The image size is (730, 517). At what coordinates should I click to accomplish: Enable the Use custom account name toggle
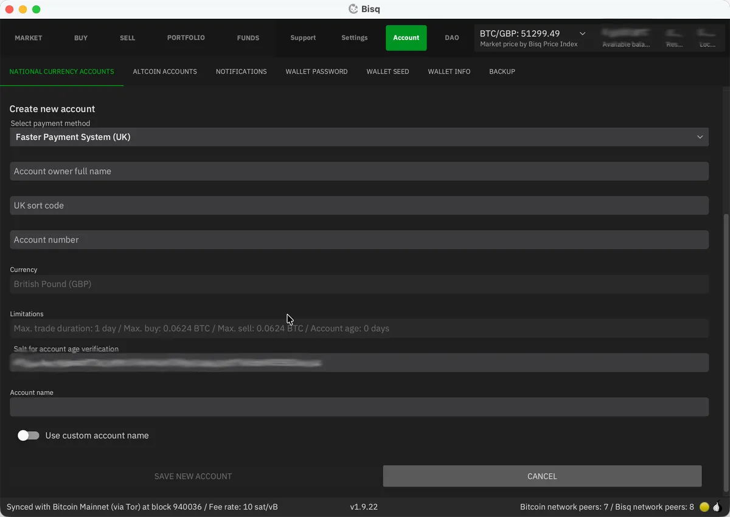click(x=28, y=435)
